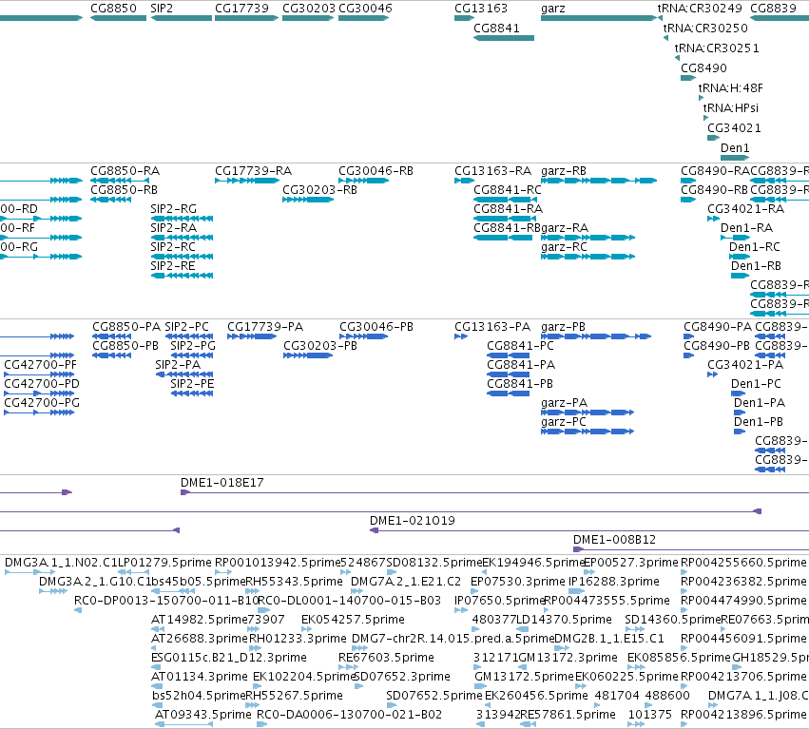Open the RH55343.5prime EST label
Screen dimensions: 809x729
coord(294,582)
